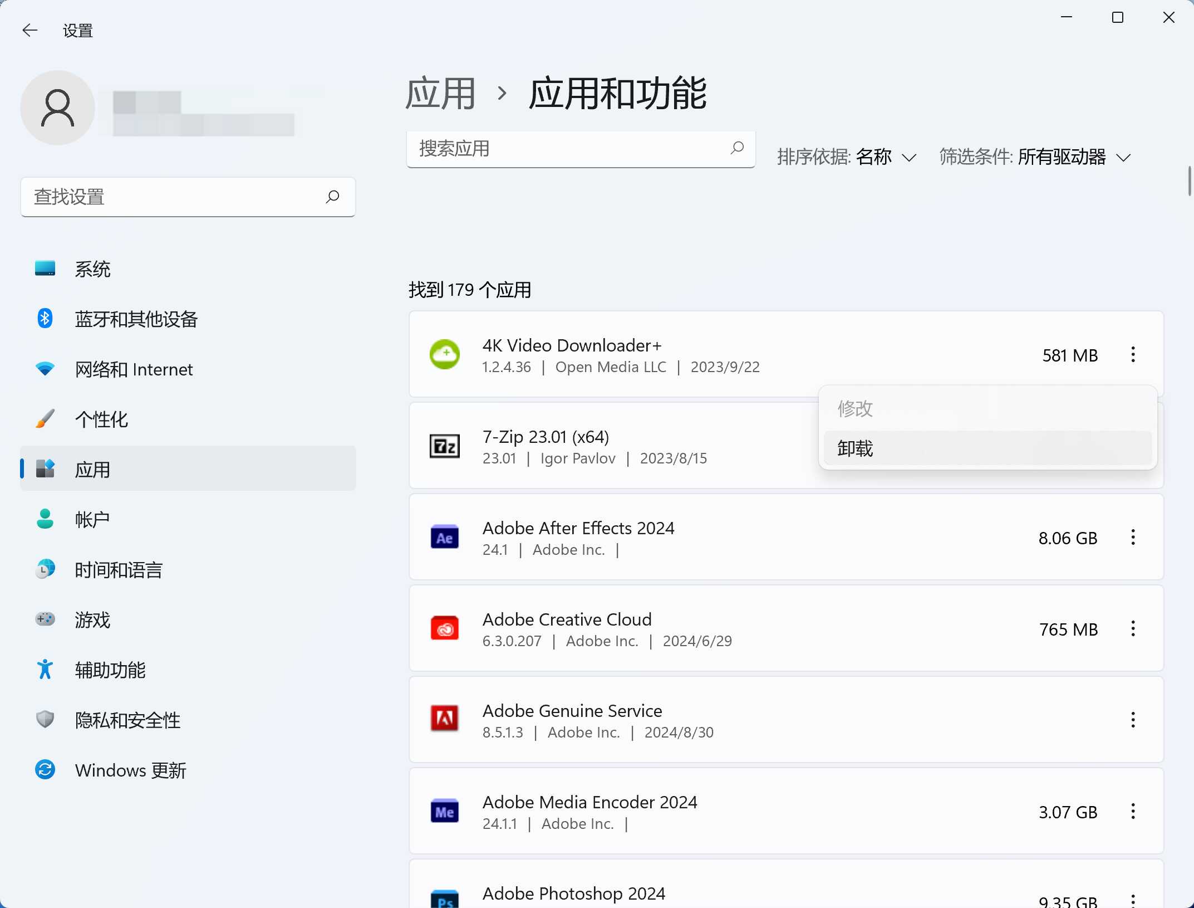Viewport: 1194px width, 908px height.
Task: Click the Adobe Media Encoder Me icon
Action: pyautogui.click(x=445, y=812)
